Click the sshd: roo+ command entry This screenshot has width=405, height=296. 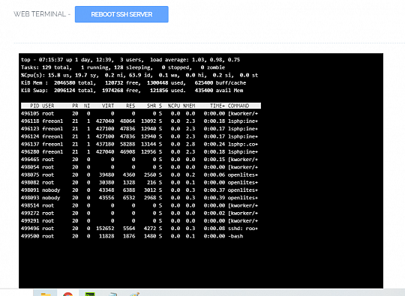pyautogui.click(x=243, y=229)
